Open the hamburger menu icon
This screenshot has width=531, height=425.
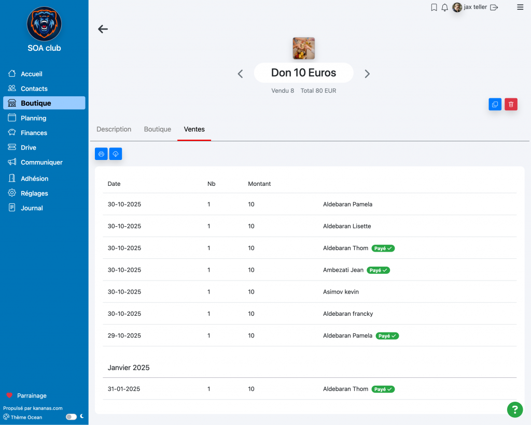click(x=520, y=7)
